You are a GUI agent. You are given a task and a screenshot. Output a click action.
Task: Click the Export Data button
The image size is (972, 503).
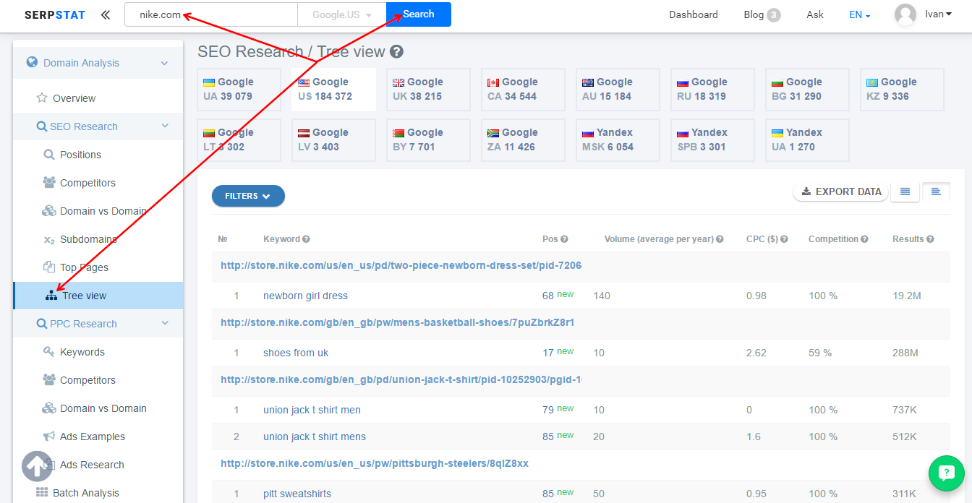[841, 192]
